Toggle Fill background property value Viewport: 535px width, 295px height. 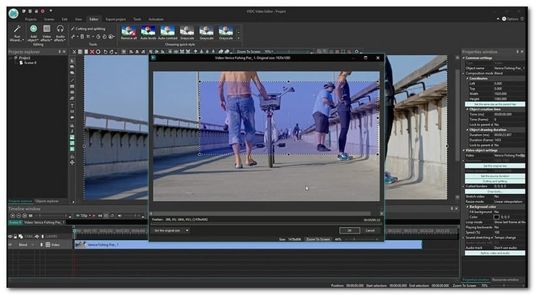(x=498, y=212)
